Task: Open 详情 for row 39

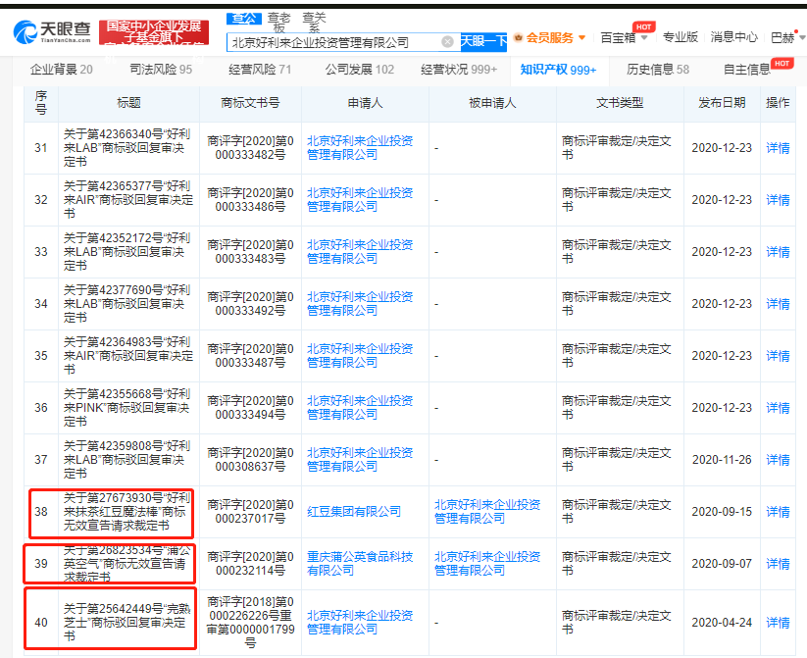Action: 778,564
